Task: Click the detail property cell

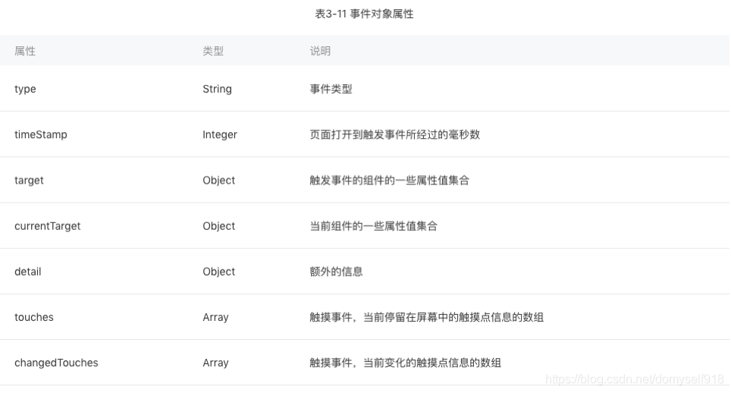Action: coord(28,271)
